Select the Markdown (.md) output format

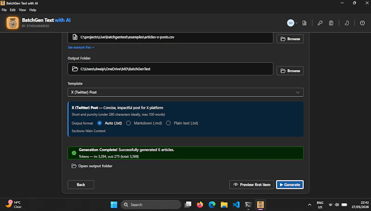point(128,123)
